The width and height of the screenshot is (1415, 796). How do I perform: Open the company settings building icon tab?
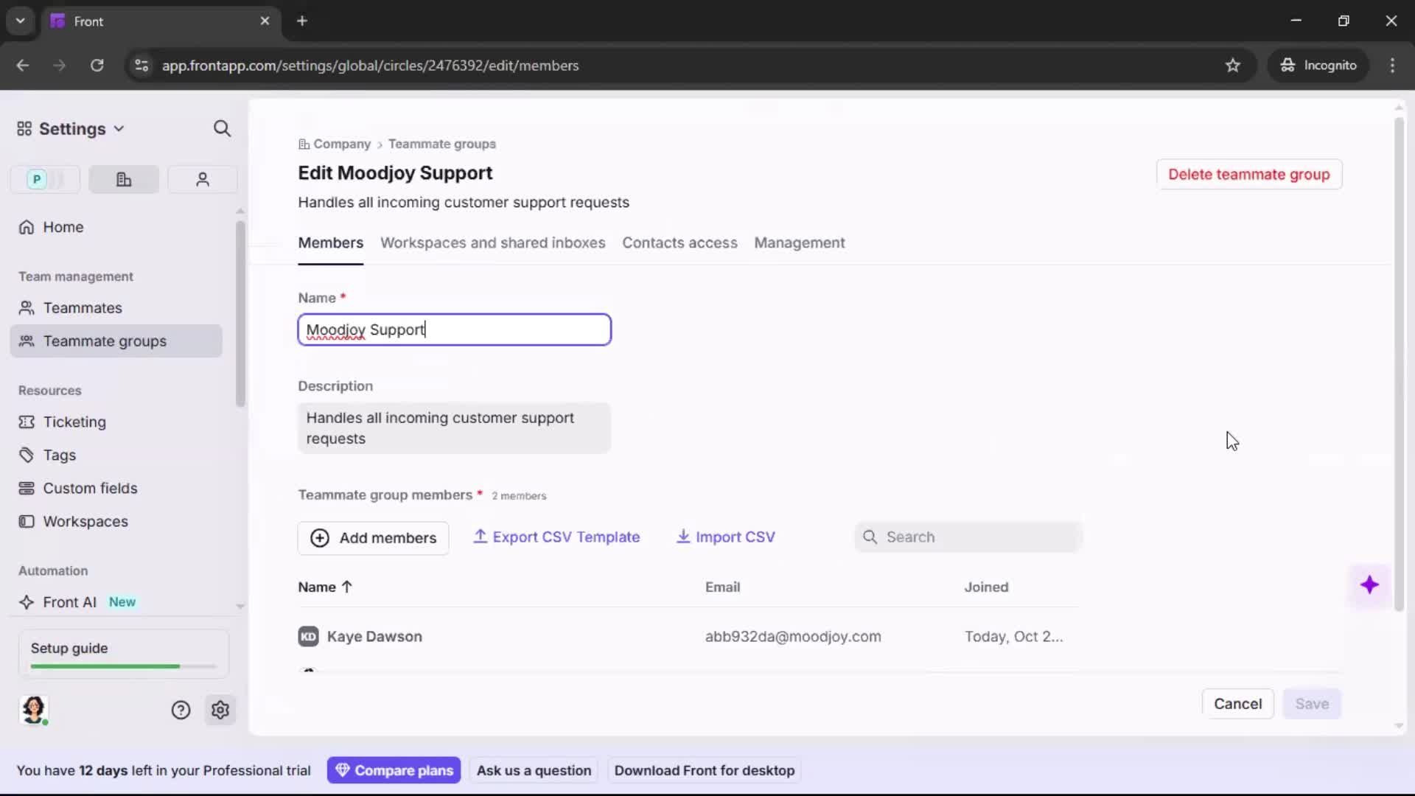coord(124,179)
